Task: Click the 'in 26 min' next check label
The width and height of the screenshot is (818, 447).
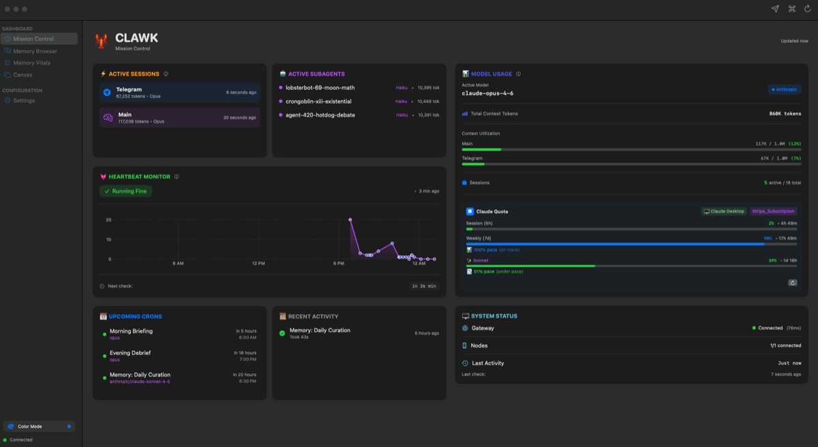Action: click(424, 286)
